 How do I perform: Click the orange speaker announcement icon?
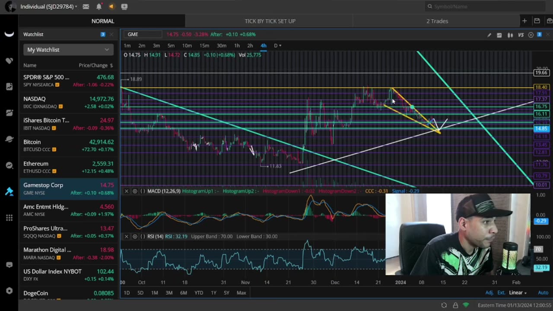click(x=111, y=6)
